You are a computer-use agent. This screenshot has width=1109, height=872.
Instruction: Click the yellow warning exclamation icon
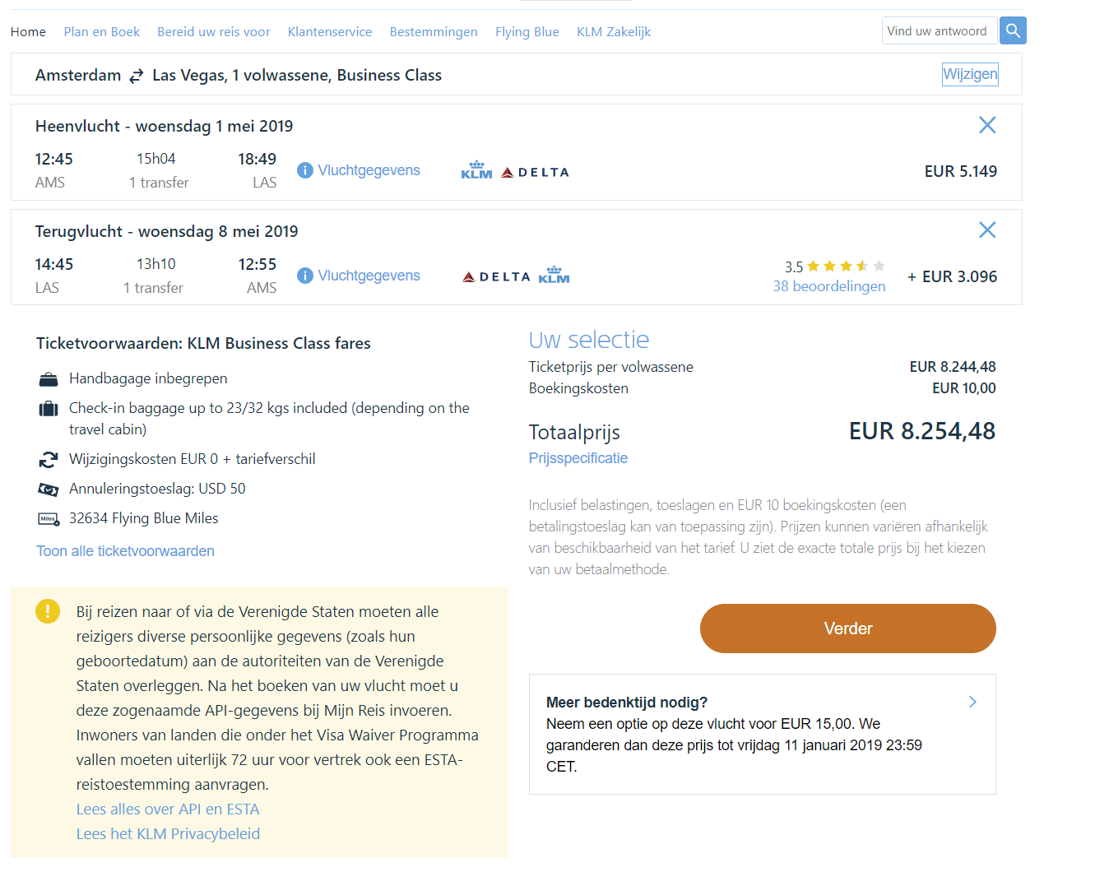(48, 611)
